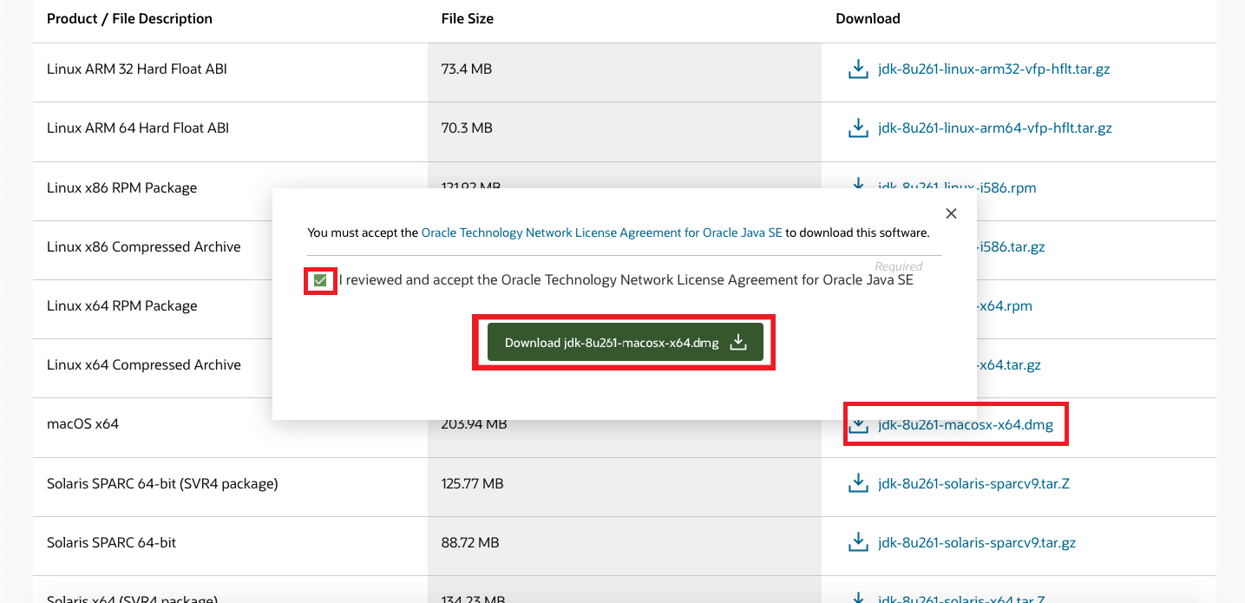Click download icon beside solaris-sparcv9.tar.gz
Screen dimensions: 1245x603
coord(858,542)
